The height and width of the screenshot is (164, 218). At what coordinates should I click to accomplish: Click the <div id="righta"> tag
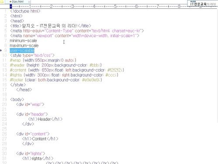coord(31,154)
